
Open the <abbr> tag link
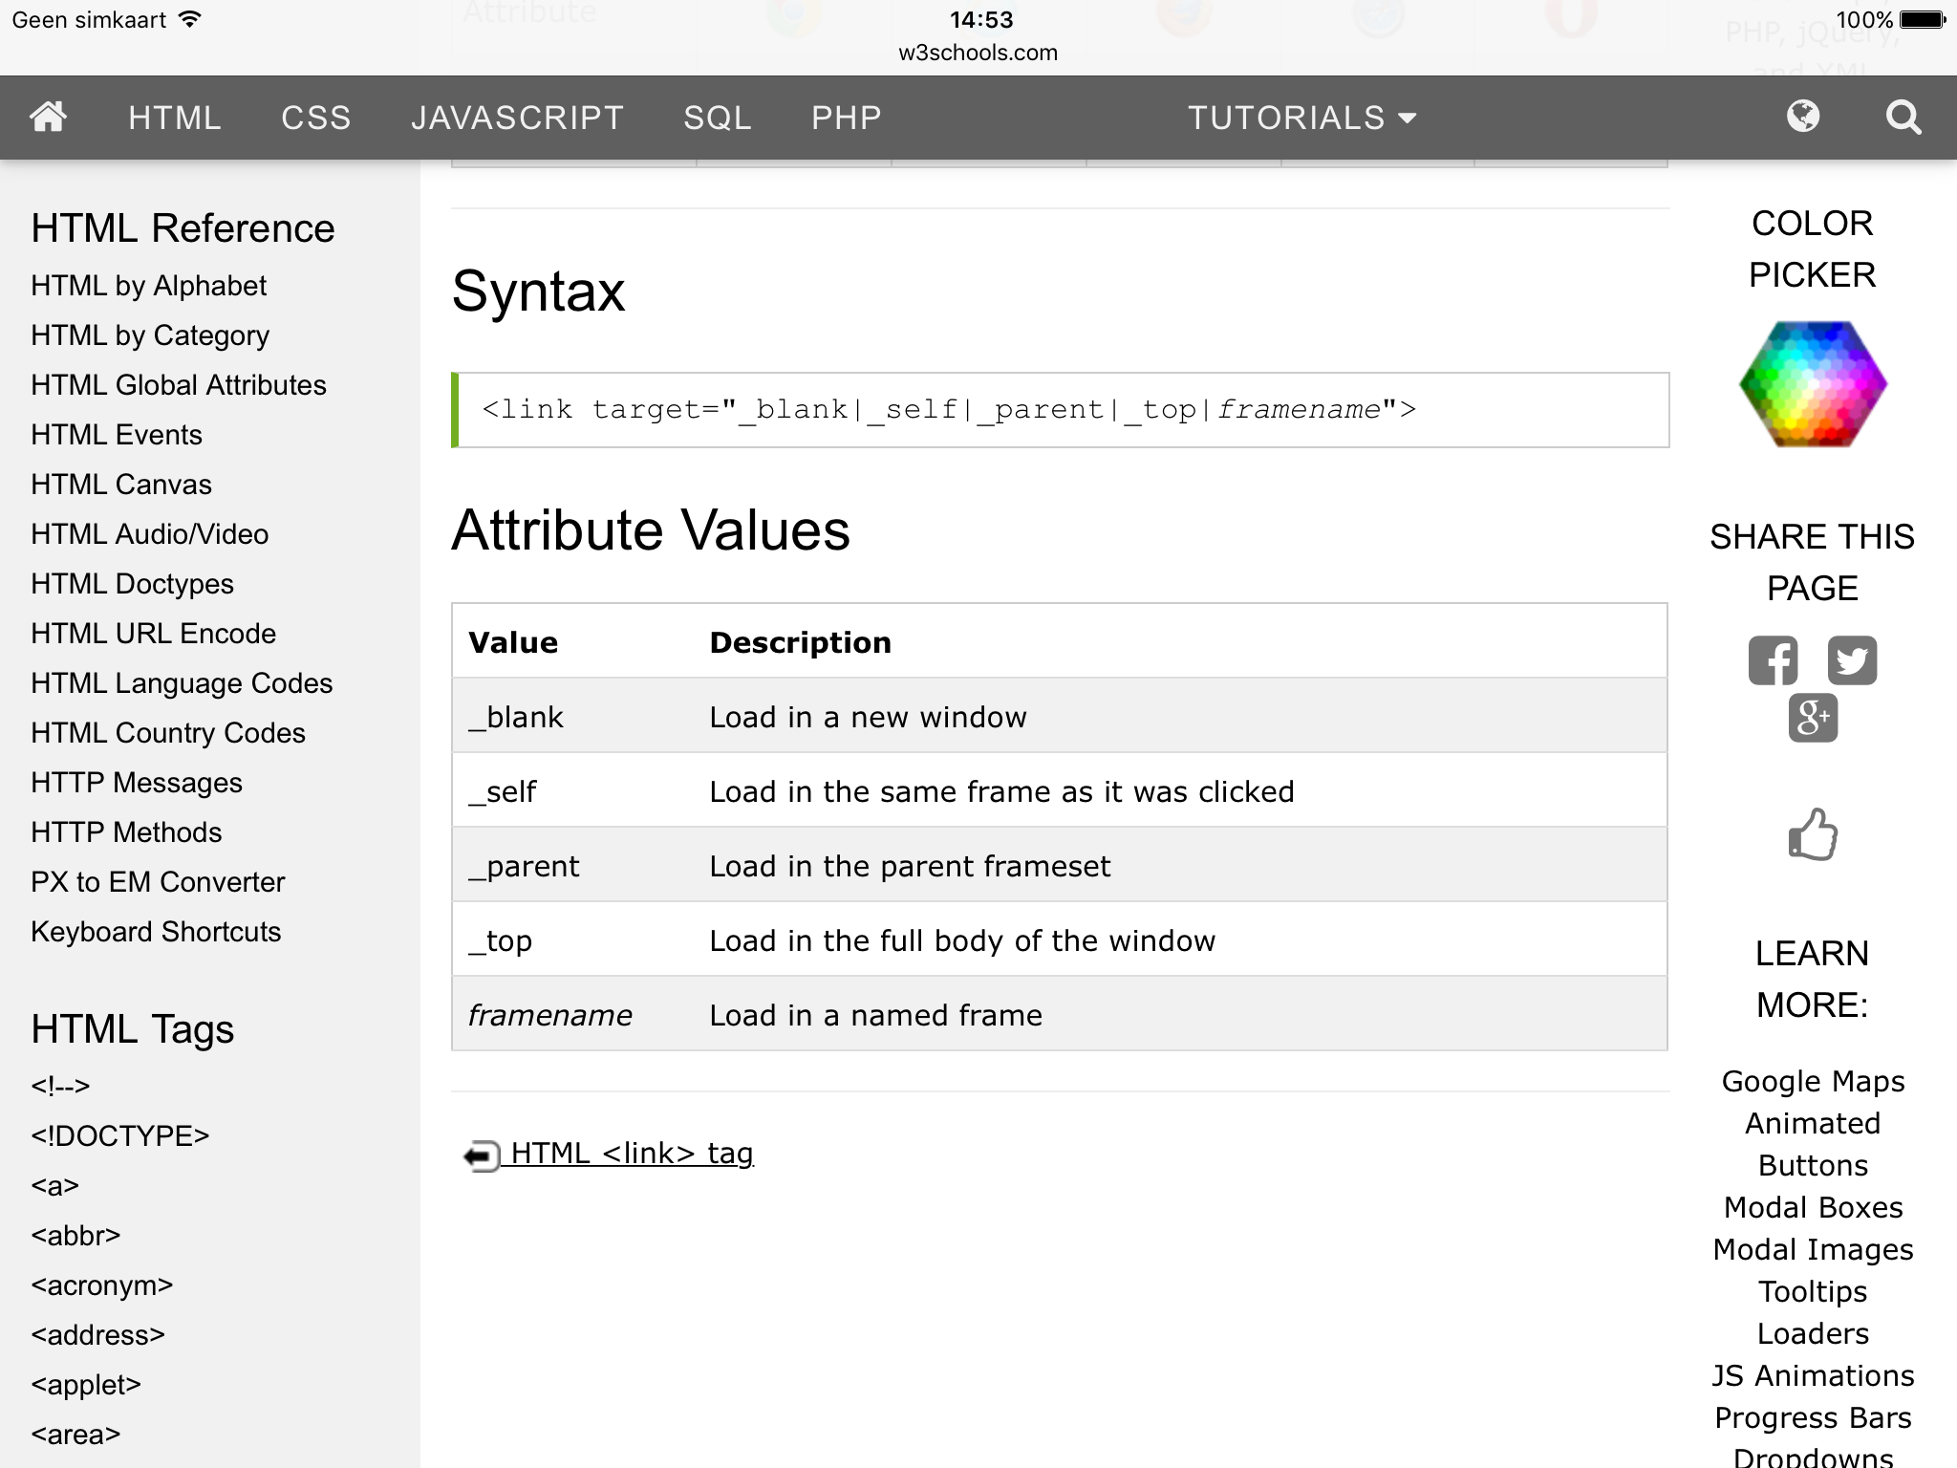pyautogui.click(x=75, y=1235)
